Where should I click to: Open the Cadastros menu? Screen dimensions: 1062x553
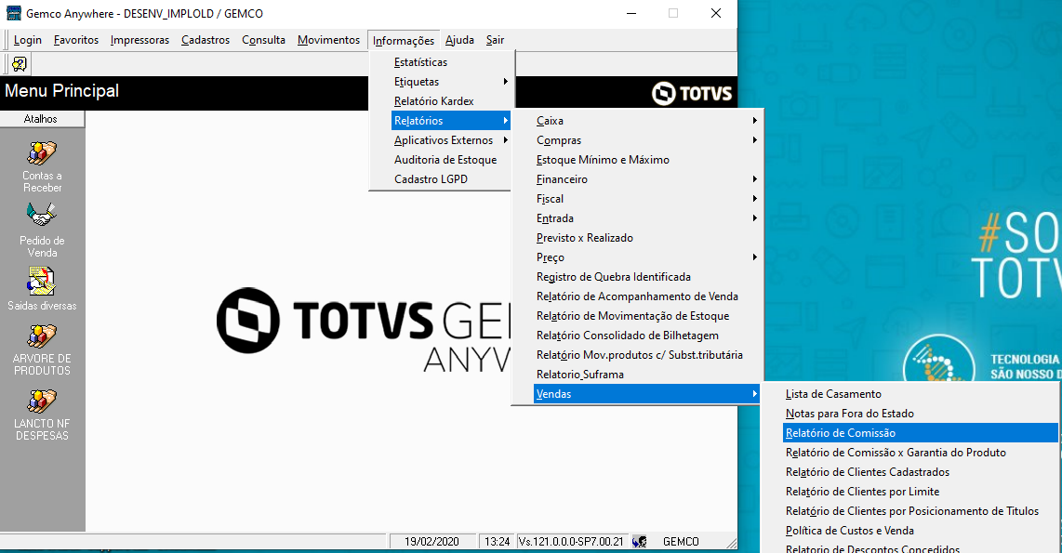click(206, 40)
